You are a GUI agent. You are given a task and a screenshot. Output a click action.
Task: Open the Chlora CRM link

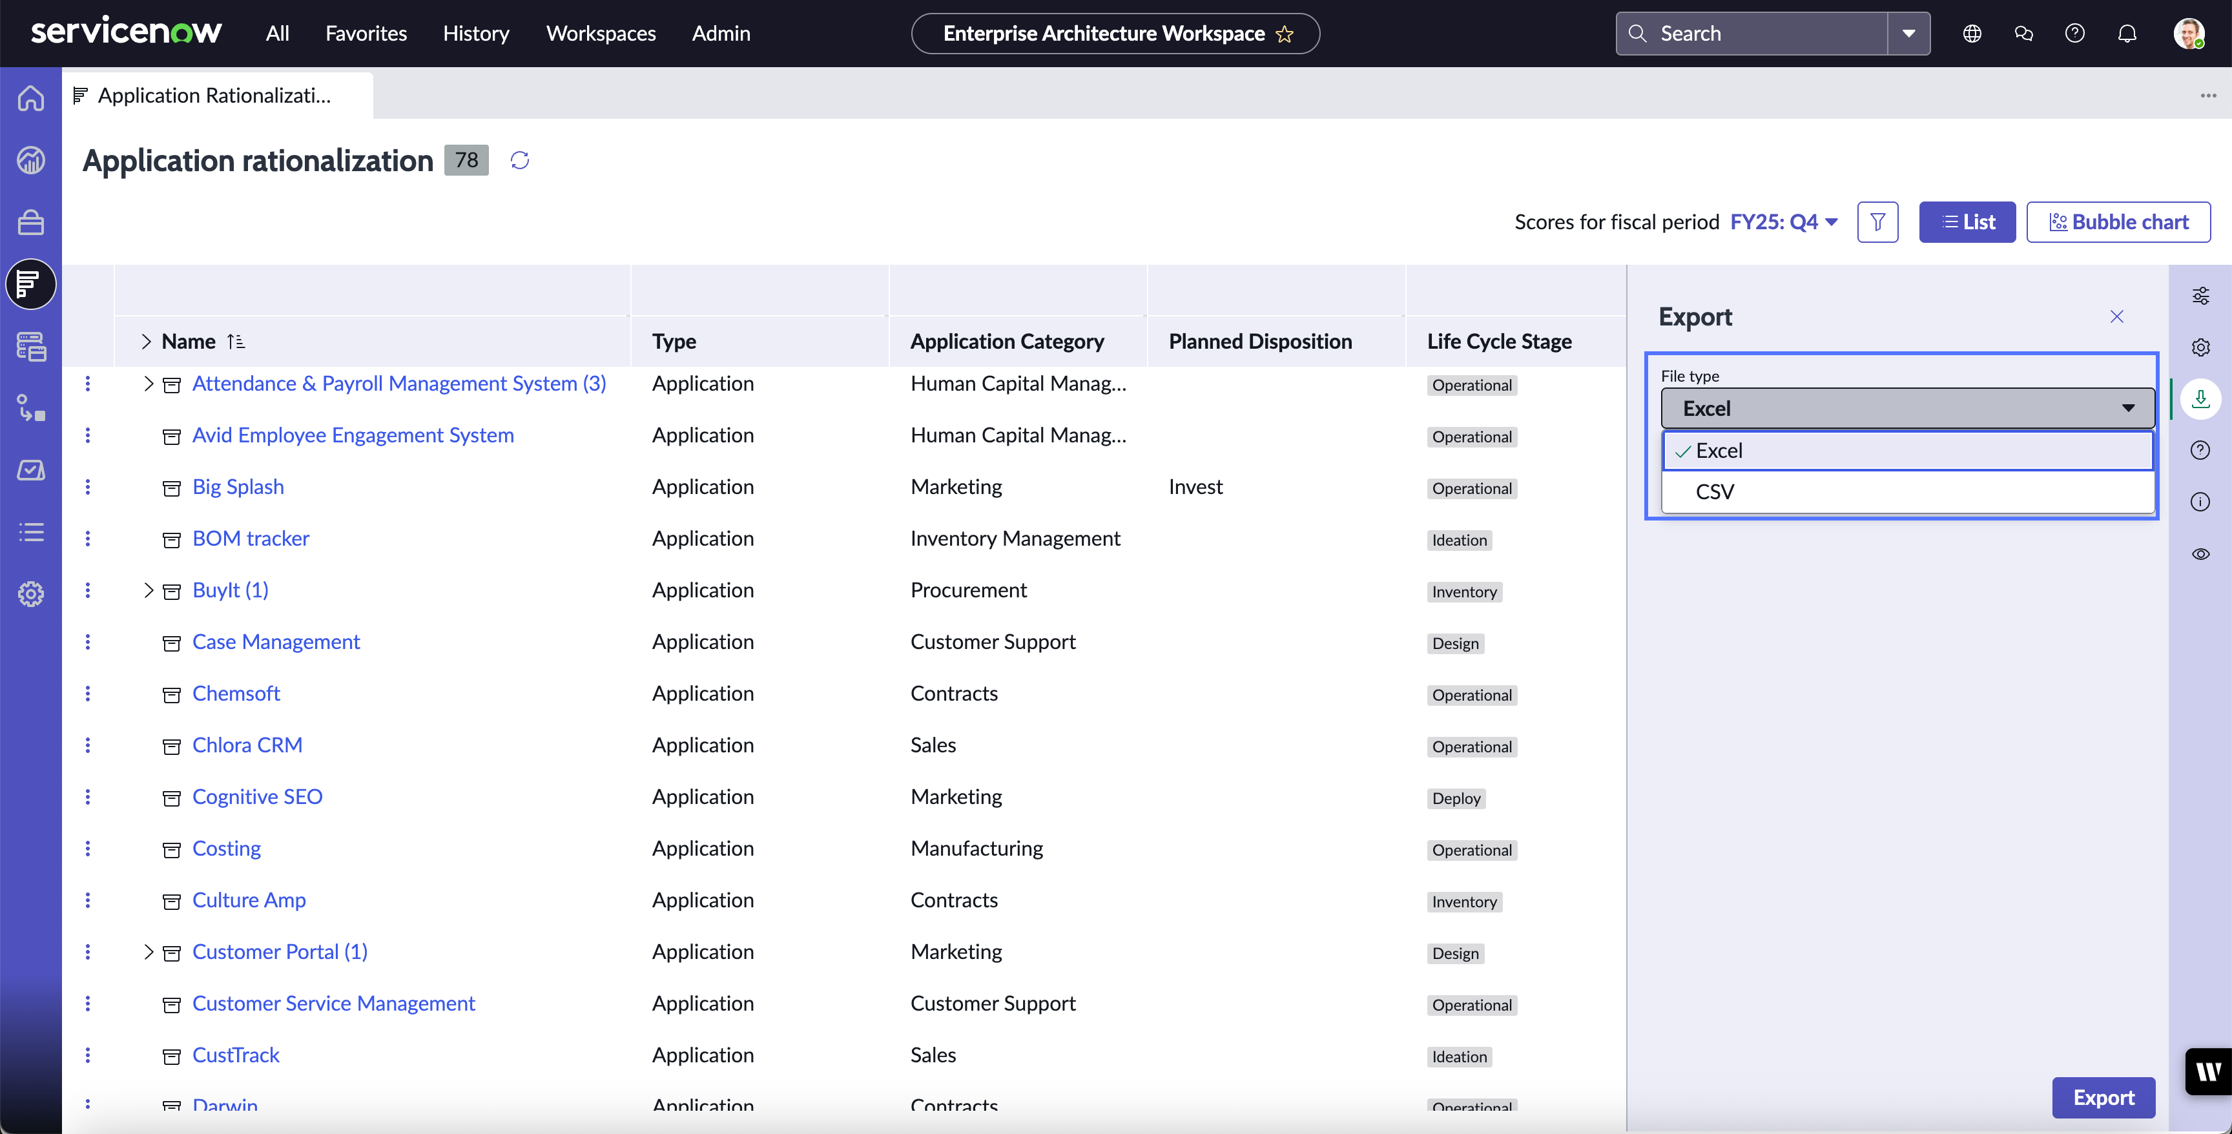click(x=247, y=745)
